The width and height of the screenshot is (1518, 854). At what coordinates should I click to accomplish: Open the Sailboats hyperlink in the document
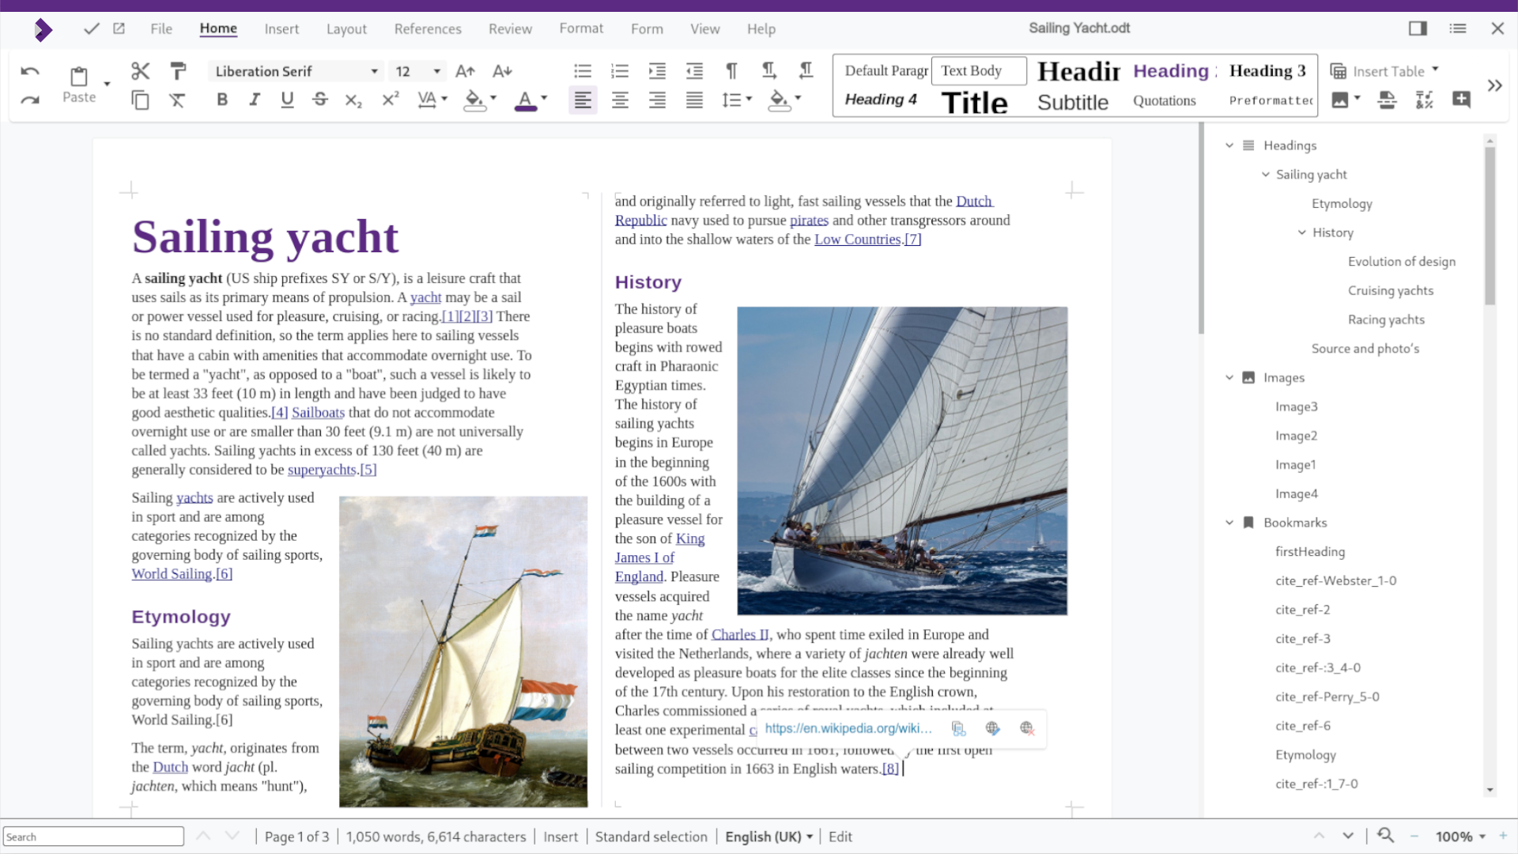coord(317,412)
